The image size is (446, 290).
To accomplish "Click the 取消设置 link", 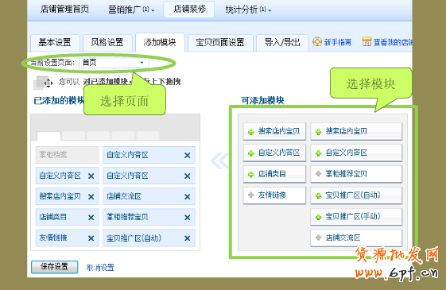I will tap(100, 267).
